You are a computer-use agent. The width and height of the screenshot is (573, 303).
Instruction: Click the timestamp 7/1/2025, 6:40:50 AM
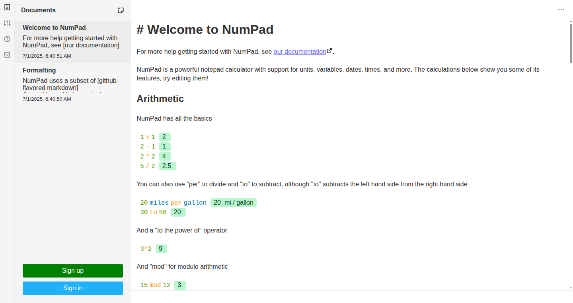[x=47, y=99]
